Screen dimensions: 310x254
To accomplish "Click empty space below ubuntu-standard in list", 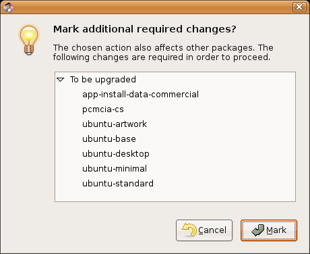I will [175, 195].
